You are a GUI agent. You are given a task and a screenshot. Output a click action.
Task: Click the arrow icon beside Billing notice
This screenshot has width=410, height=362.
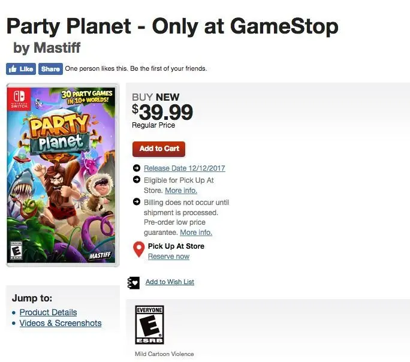137,201
